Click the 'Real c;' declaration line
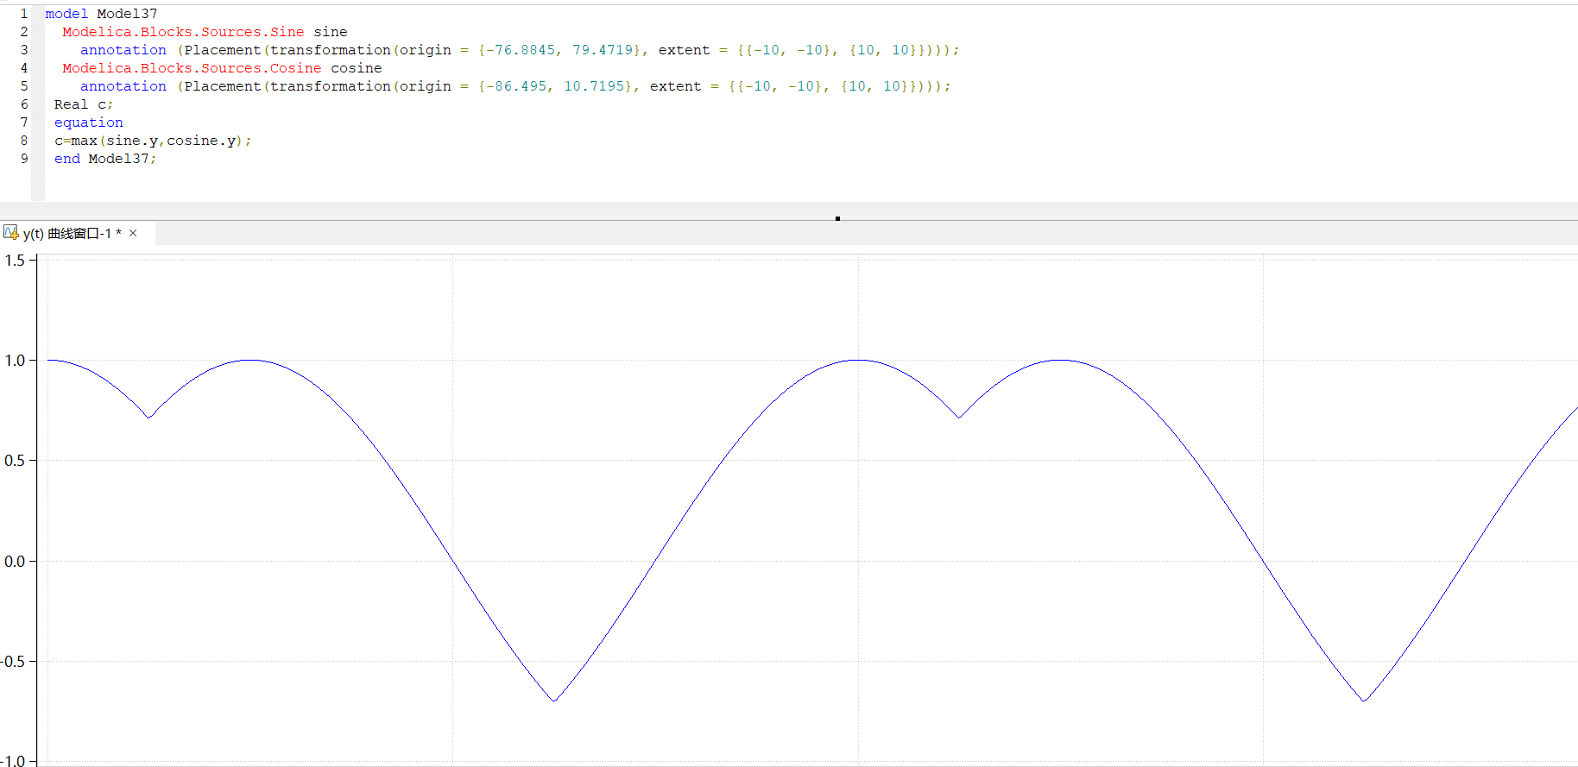 click(x=84, y=104)
